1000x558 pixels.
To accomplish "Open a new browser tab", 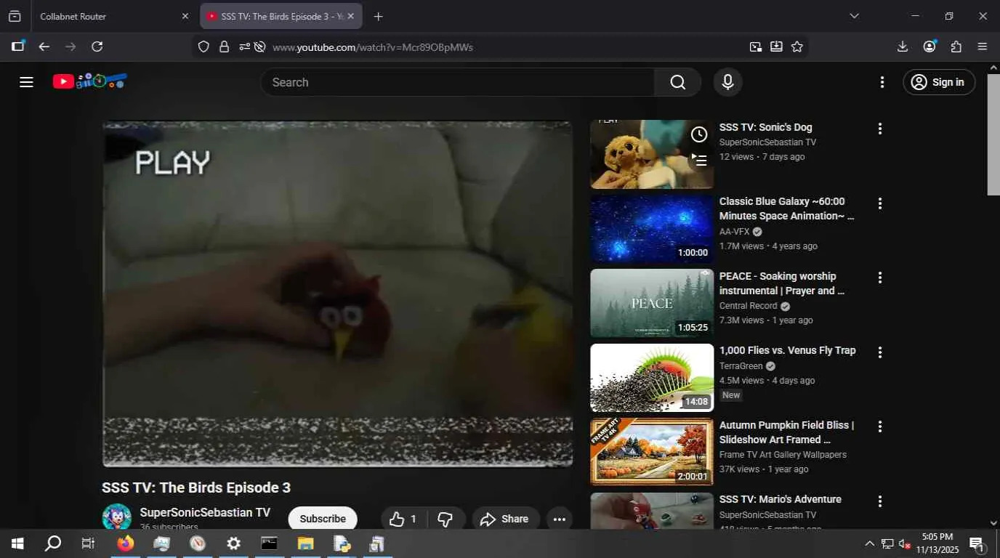I will [x=378, y=16].
